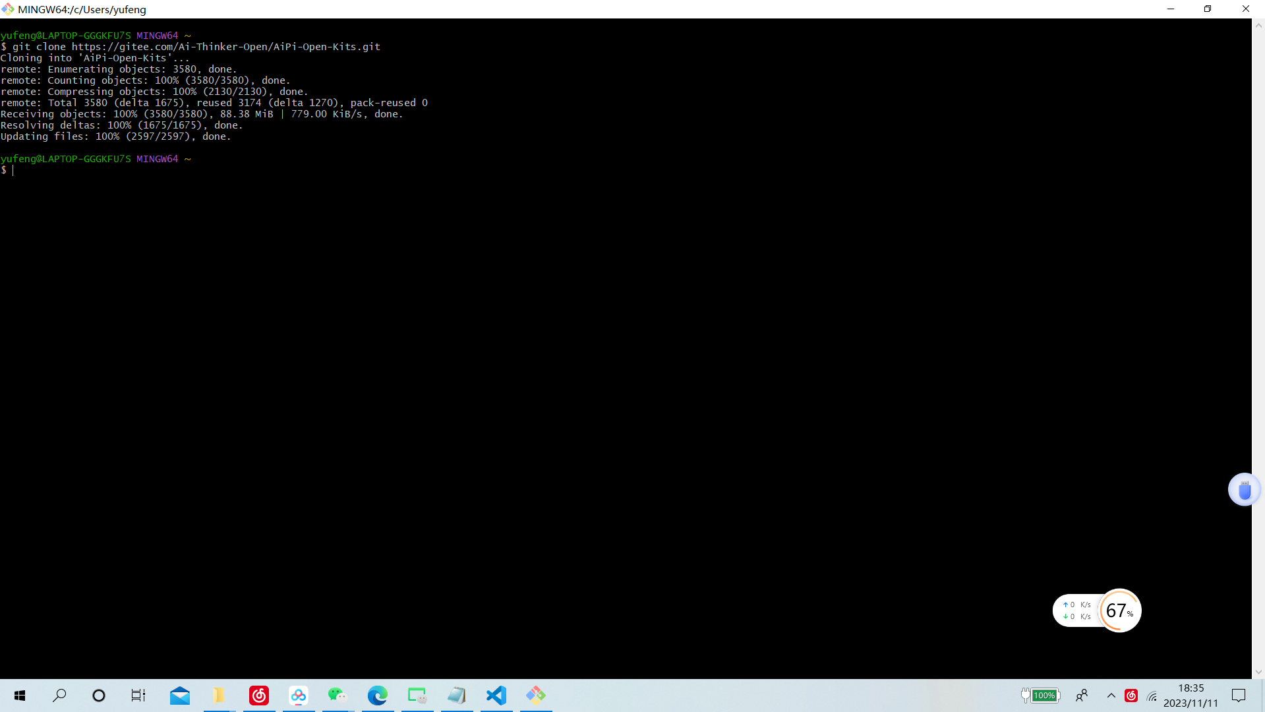This screenshot has height=712, width=1265.
Task: Open Microsoft Edge from taskbar
Action: (x=378, y=696)
